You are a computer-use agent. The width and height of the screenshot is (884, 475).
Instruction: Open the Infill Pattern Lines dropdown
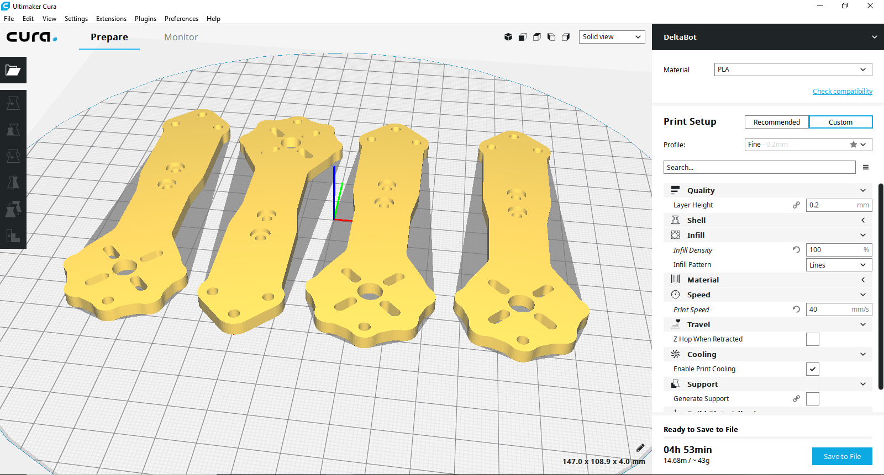click(x=839, y=265)
